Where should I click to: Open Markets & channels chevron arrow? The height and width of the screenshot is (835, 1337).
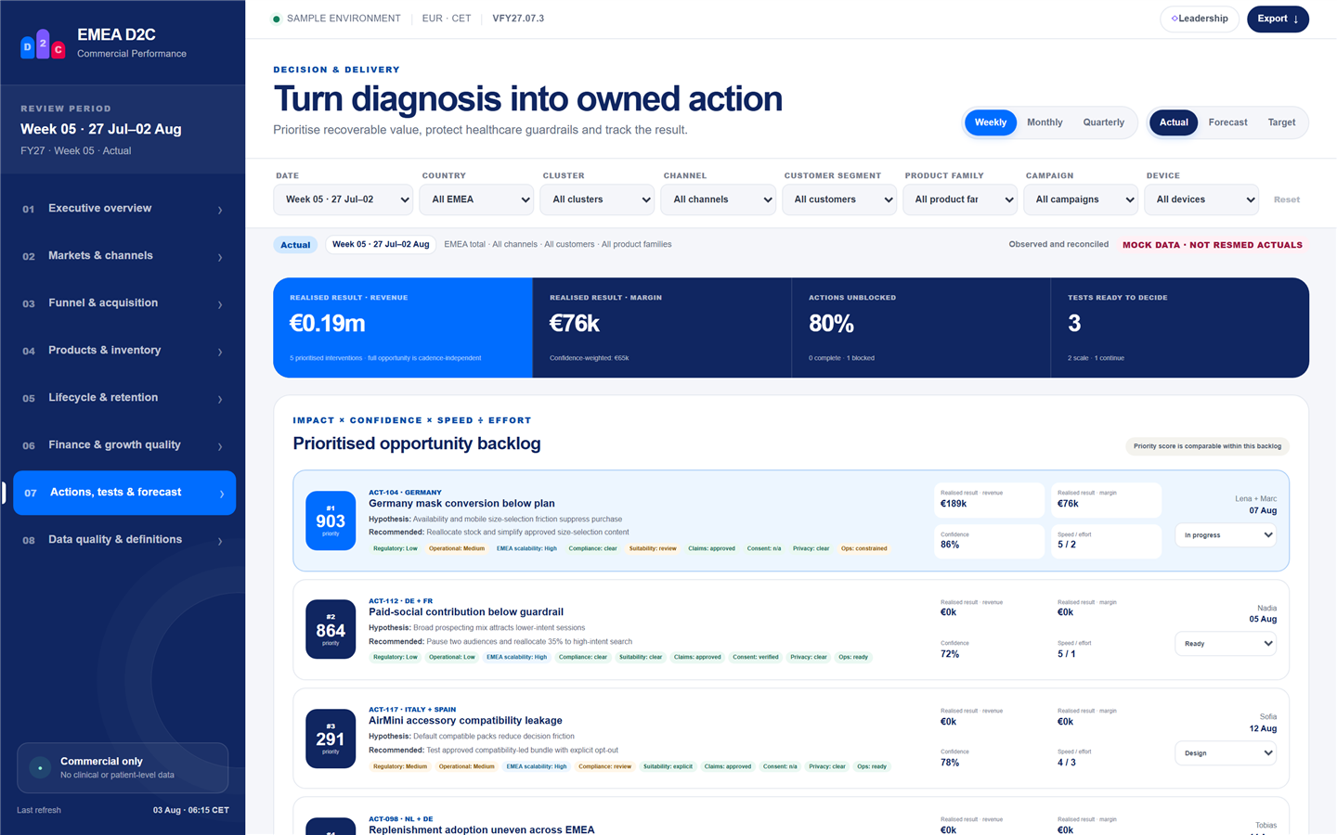(220, 257)
